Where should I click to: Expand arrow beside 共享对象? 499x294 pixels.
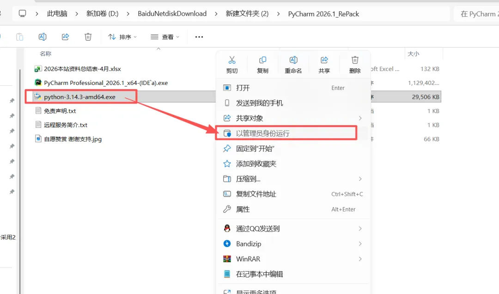coord(360,118)
